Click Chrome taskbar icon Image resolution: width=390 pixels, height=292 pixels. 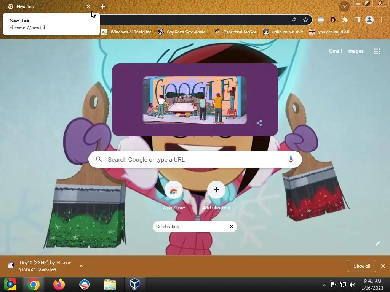point(34,284)
